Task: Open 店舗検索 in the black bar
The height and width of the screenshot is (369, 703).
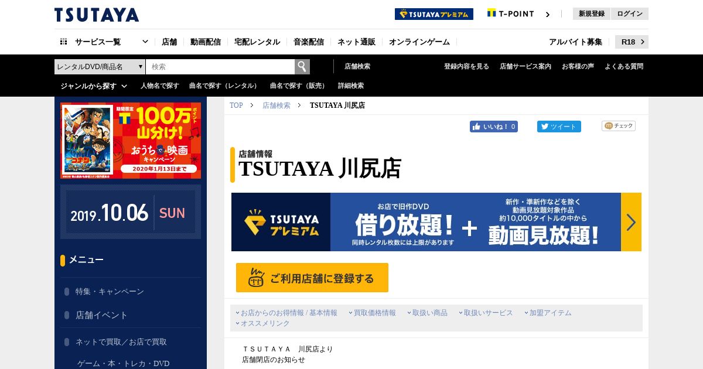Action: coord(357,67)
